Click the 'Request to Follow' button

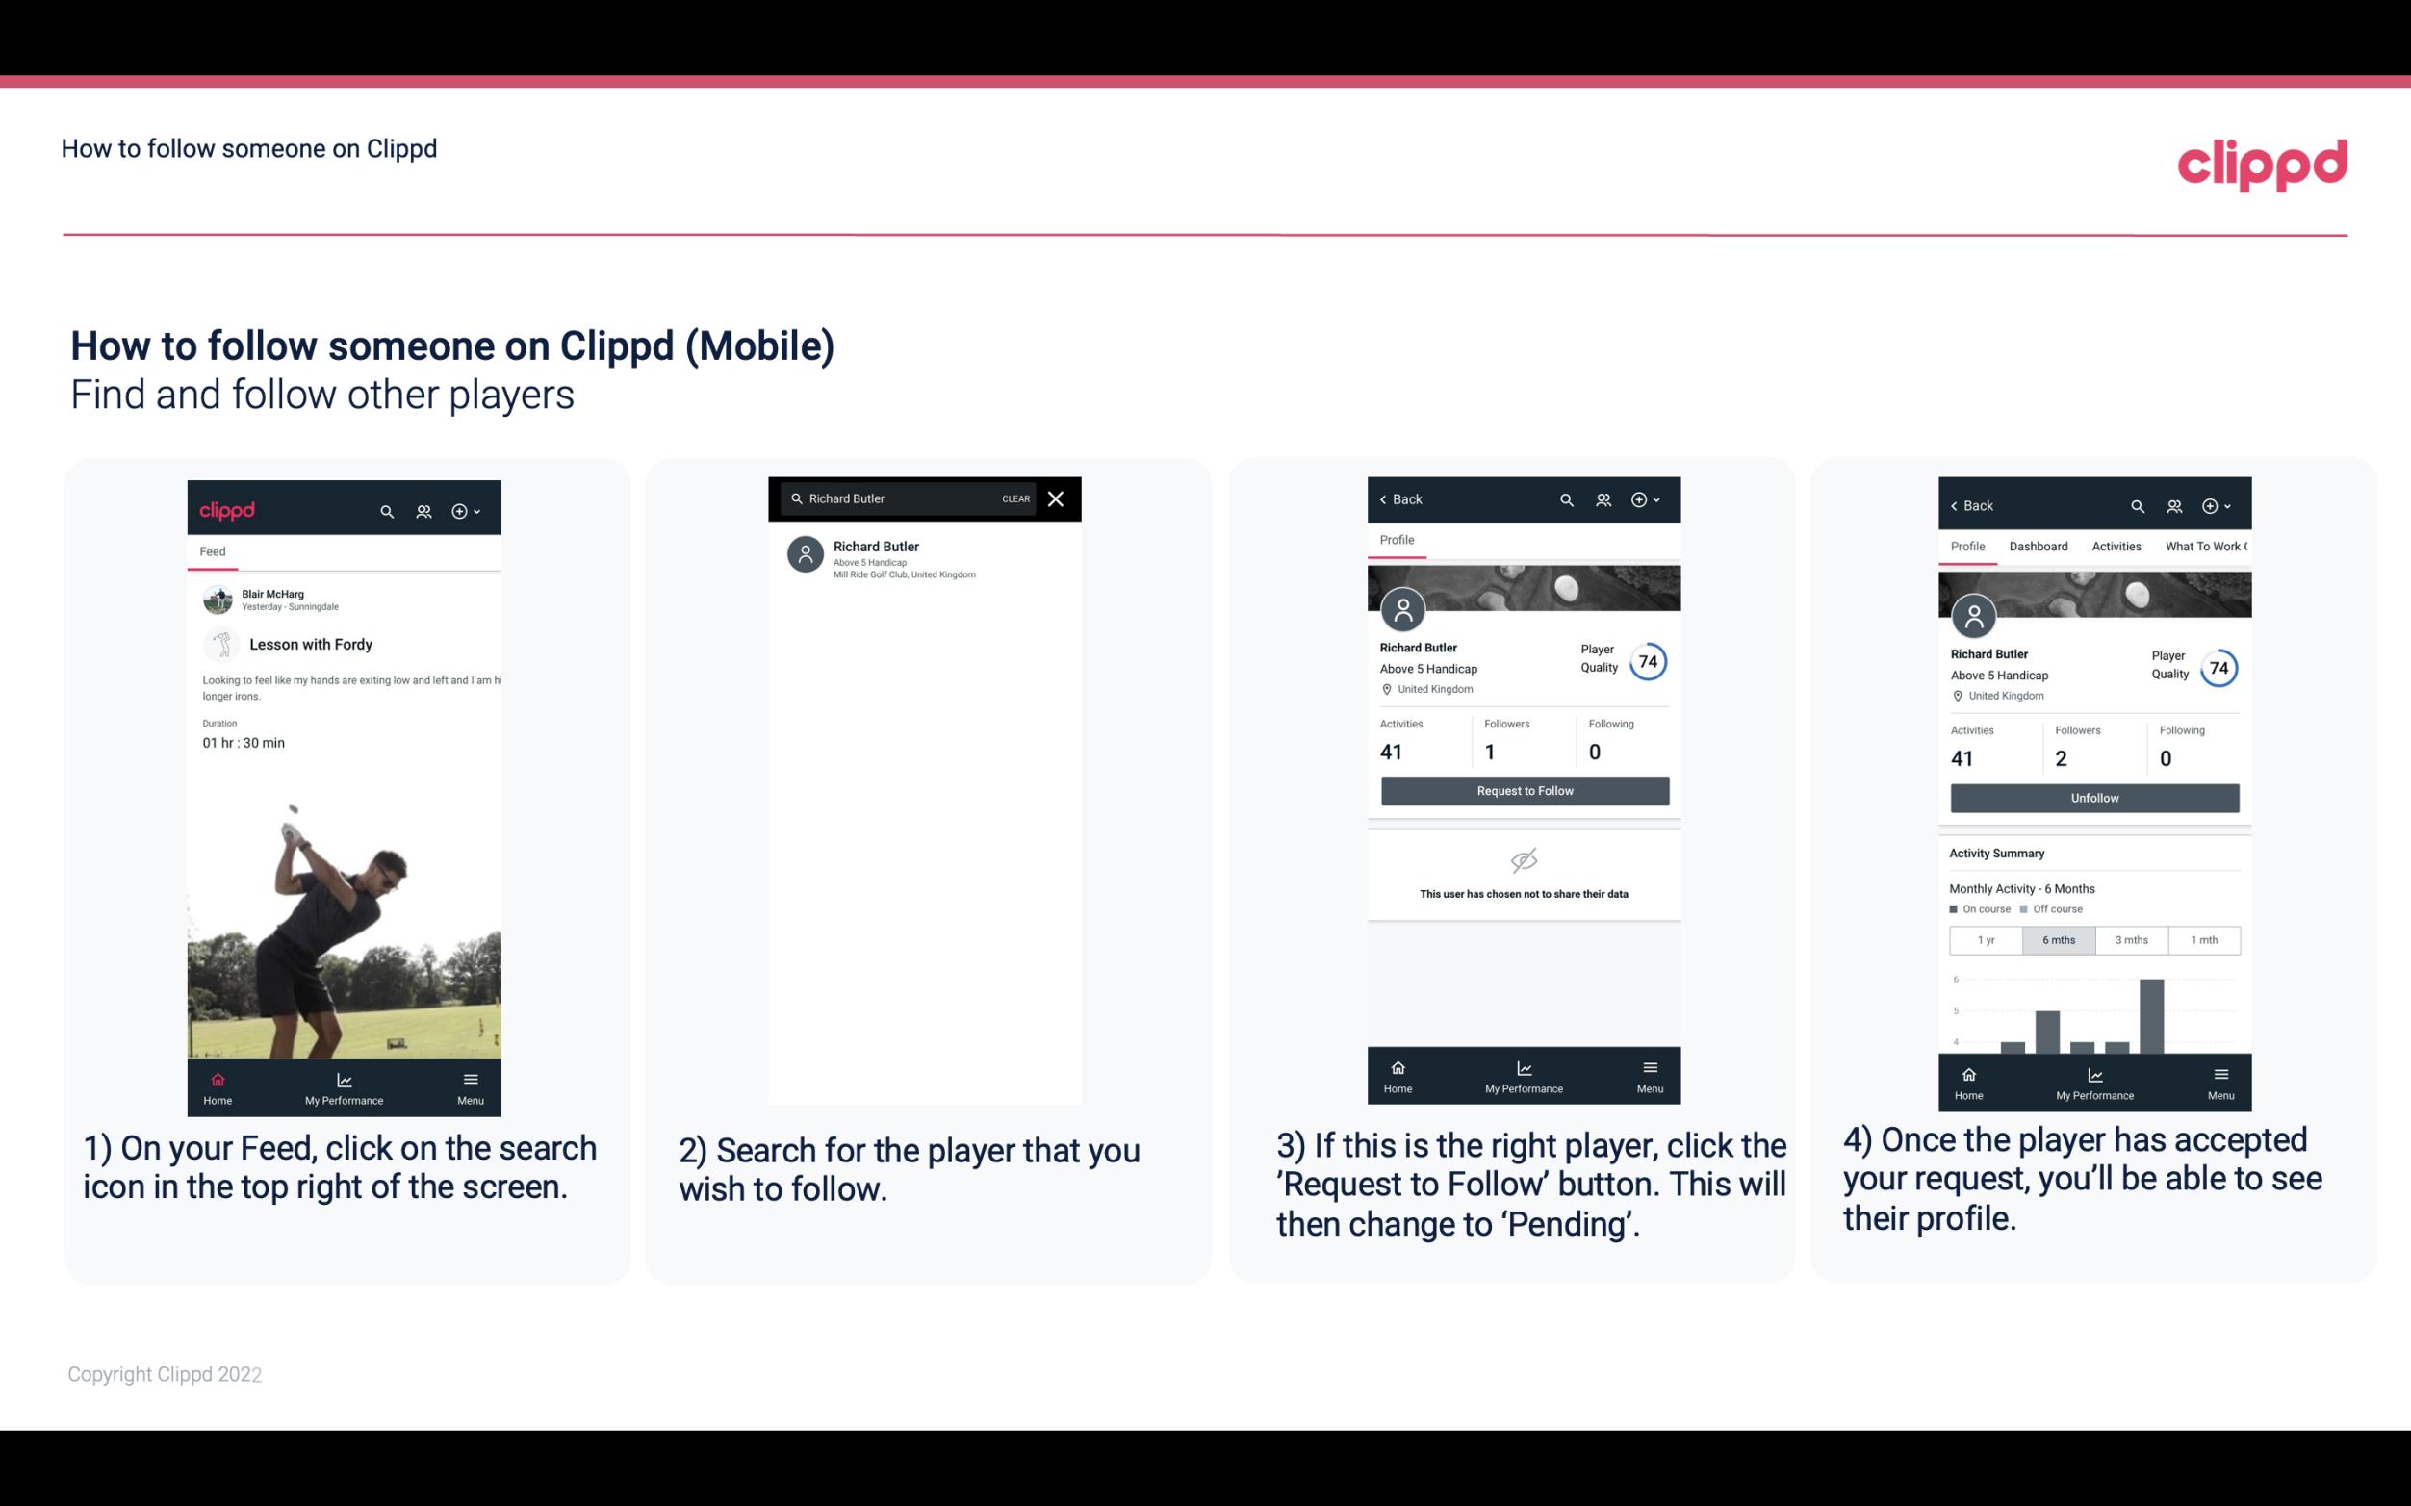click(x=1525, y=789)
